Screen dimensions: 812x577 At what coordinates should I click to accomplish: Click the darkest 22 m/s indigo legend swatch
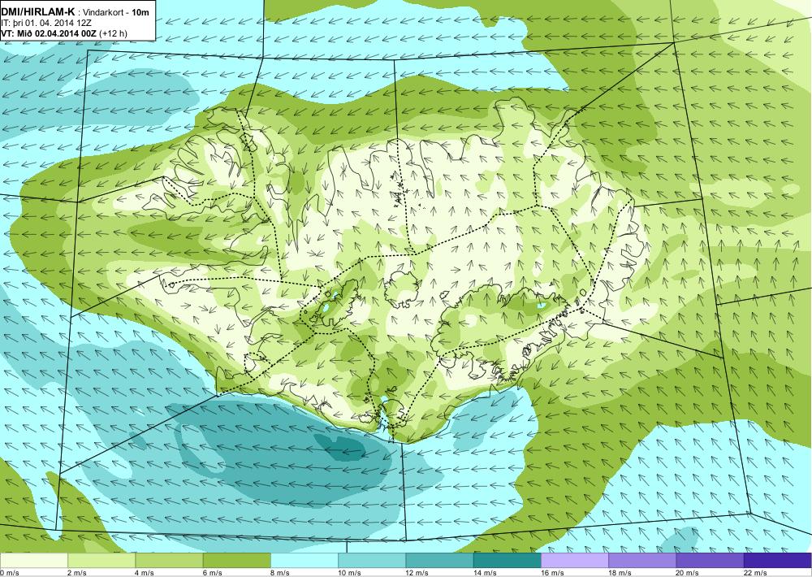pyautogui.click(x=778, y=561)
